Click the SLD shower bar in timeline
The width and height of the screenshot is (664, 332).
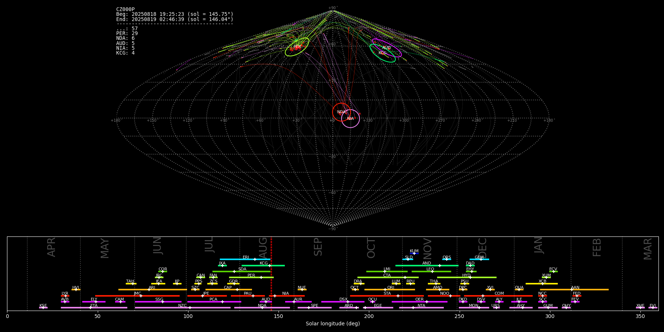(408, 259)
